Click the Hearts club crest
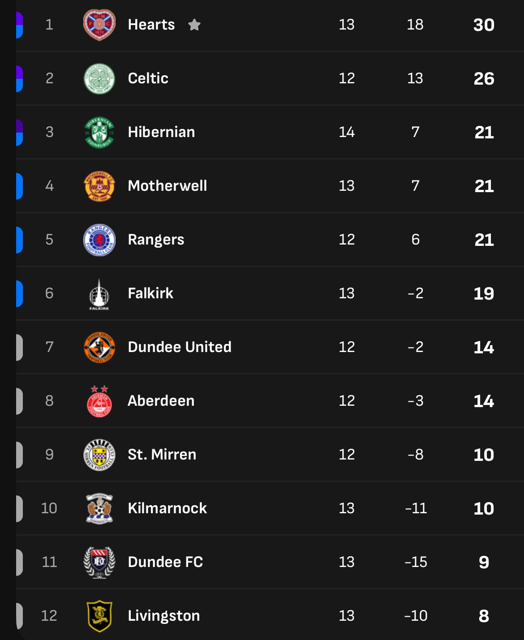Image resolution: width=524 pixels, height=640 pixels. [x=99, y=25]
